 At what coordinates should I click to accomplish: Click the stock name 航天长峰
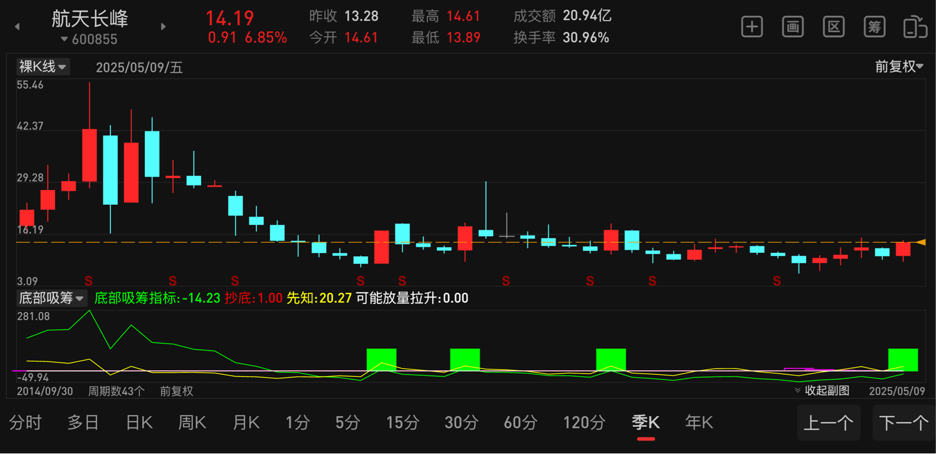[90, 18]
